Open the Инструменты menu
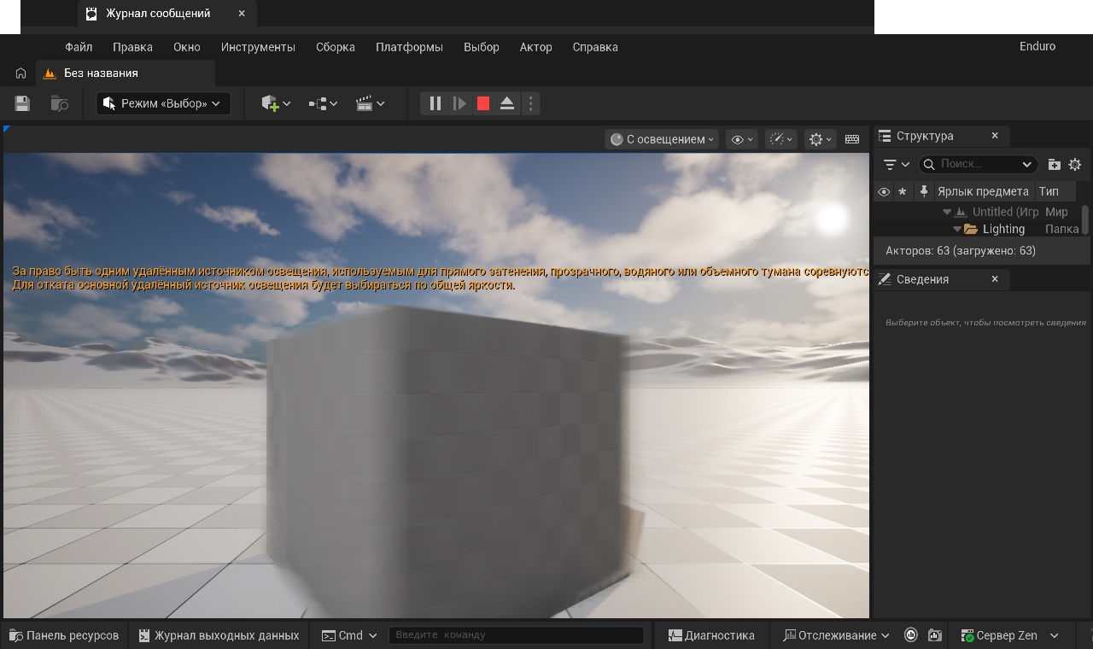Screen dimensions: 1093x649 (x=258, y=47)
